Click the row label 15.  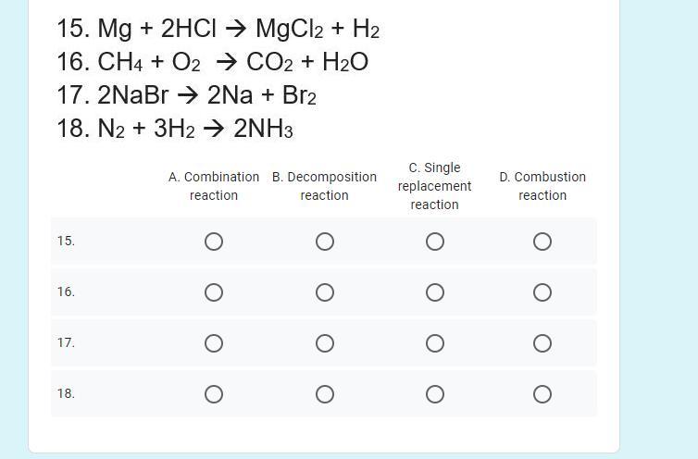(x=66, y=241)
